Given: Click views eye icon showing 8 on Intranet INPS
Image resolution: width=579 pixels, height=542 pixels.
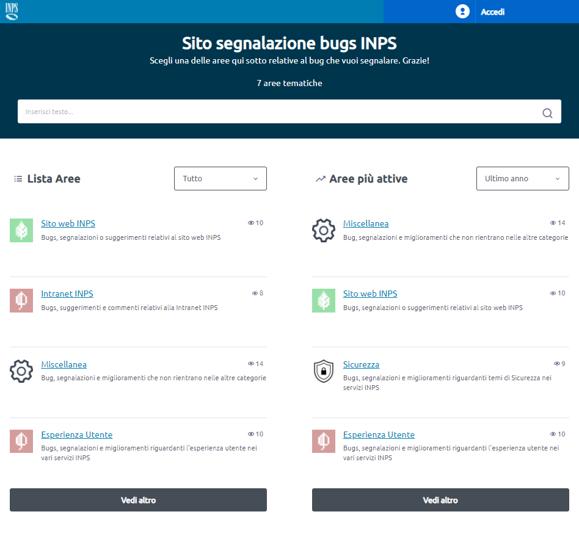Looking at the screenshot, I should (x=255, y=294).
